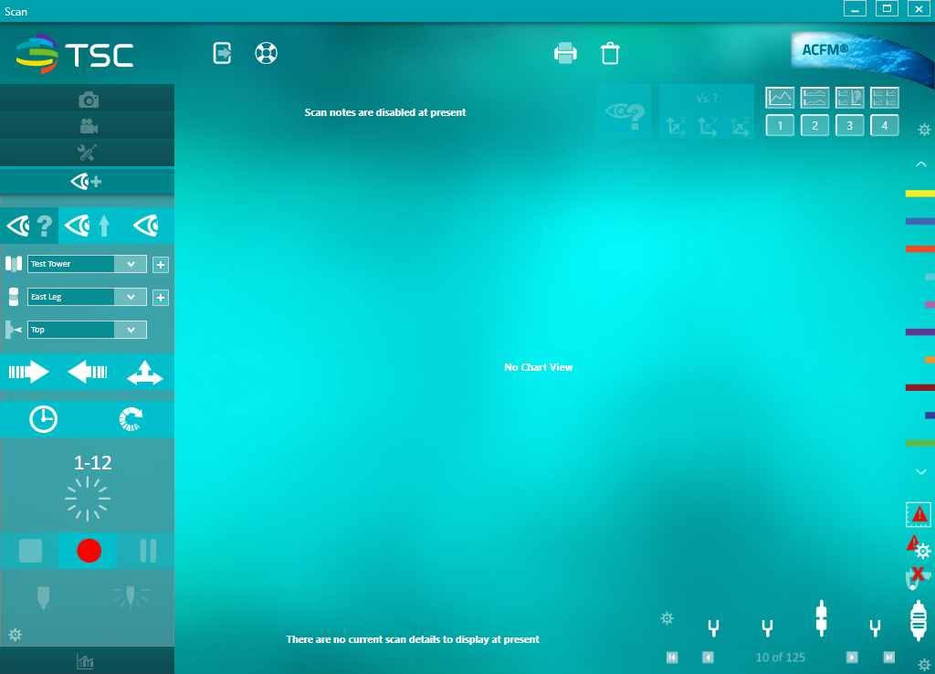Screen dimensions: 935x674
Task: Select the yellow color marker
Action: tap(919, 194)
